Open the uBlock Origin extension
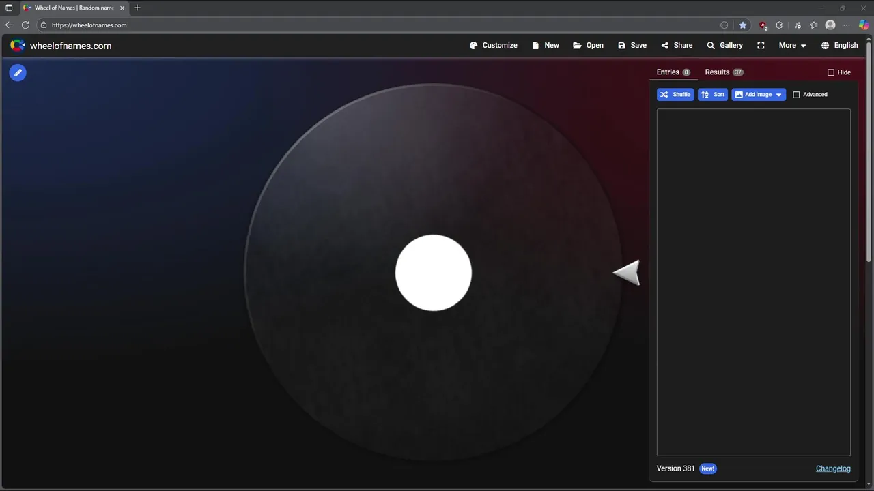 coord(763,25)
